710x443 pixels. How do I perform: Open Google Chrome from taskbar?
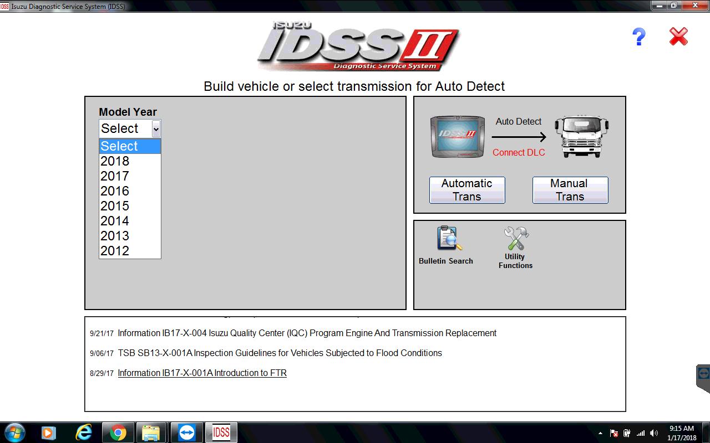pyautogui.click(x=118, y=432)
